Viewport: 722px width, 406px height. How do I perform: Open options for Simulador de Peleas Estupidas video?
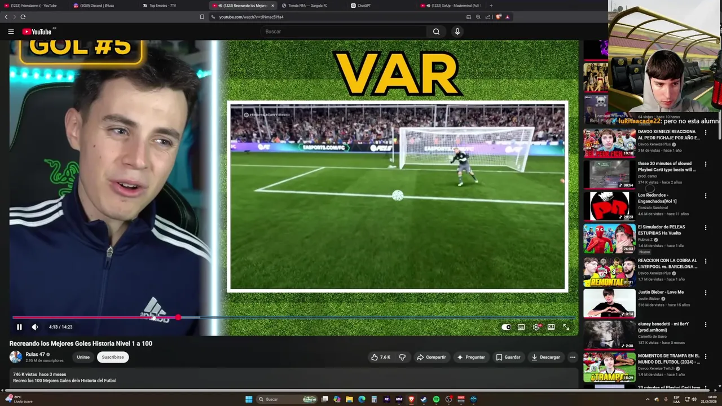click(706, 228)
